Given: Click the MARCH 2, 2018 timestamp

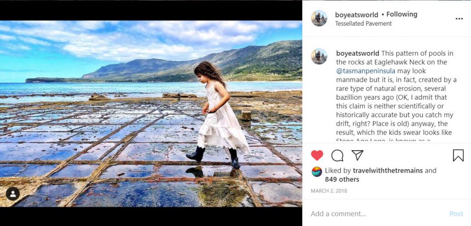Looking at the screenshot, I should click(329, 191).
